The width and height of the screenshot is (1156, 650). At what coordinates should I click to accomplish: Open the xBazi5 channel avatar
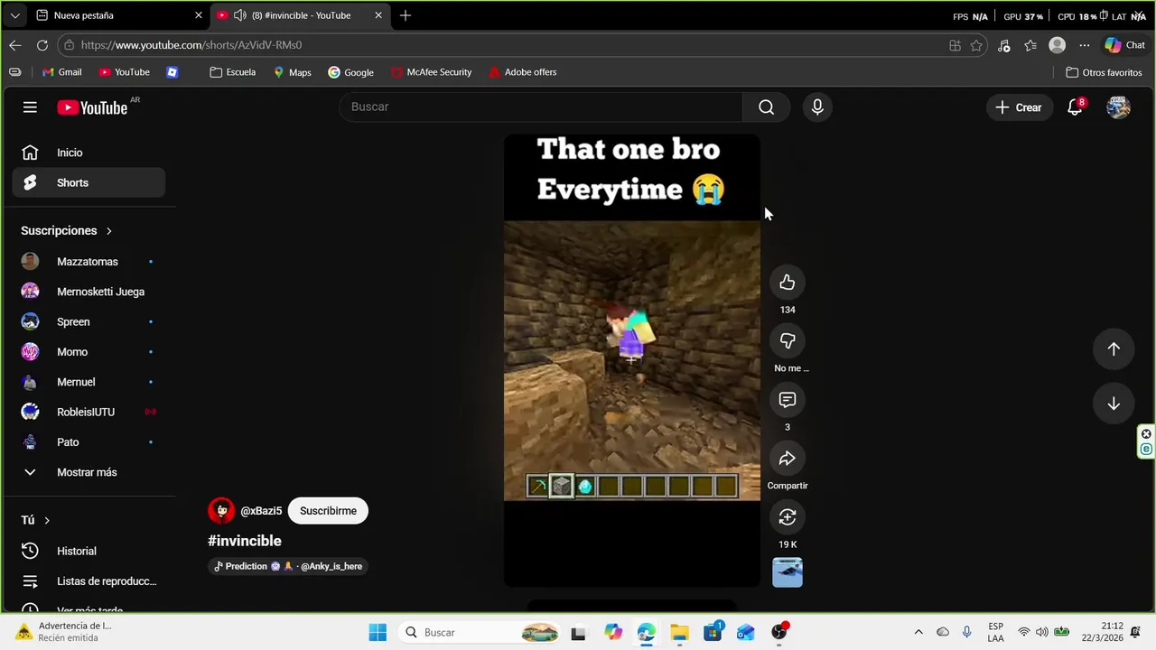pyautogui.click(x=221, y=511)
